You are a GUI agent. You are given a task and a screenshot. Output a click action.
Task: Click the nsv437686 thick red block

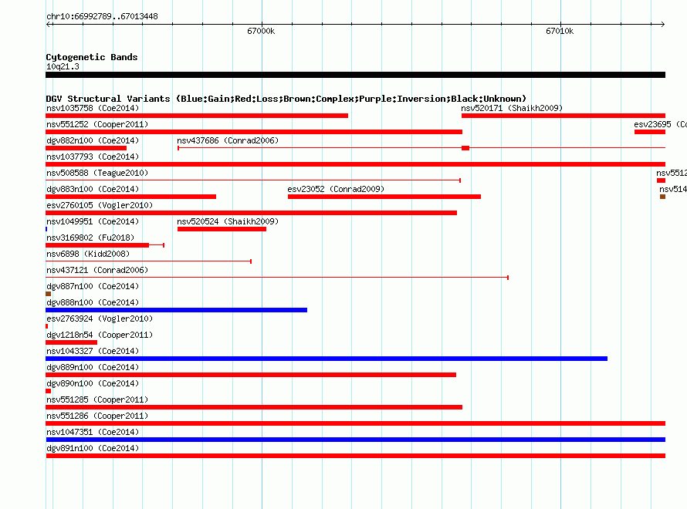coord(465,148)
